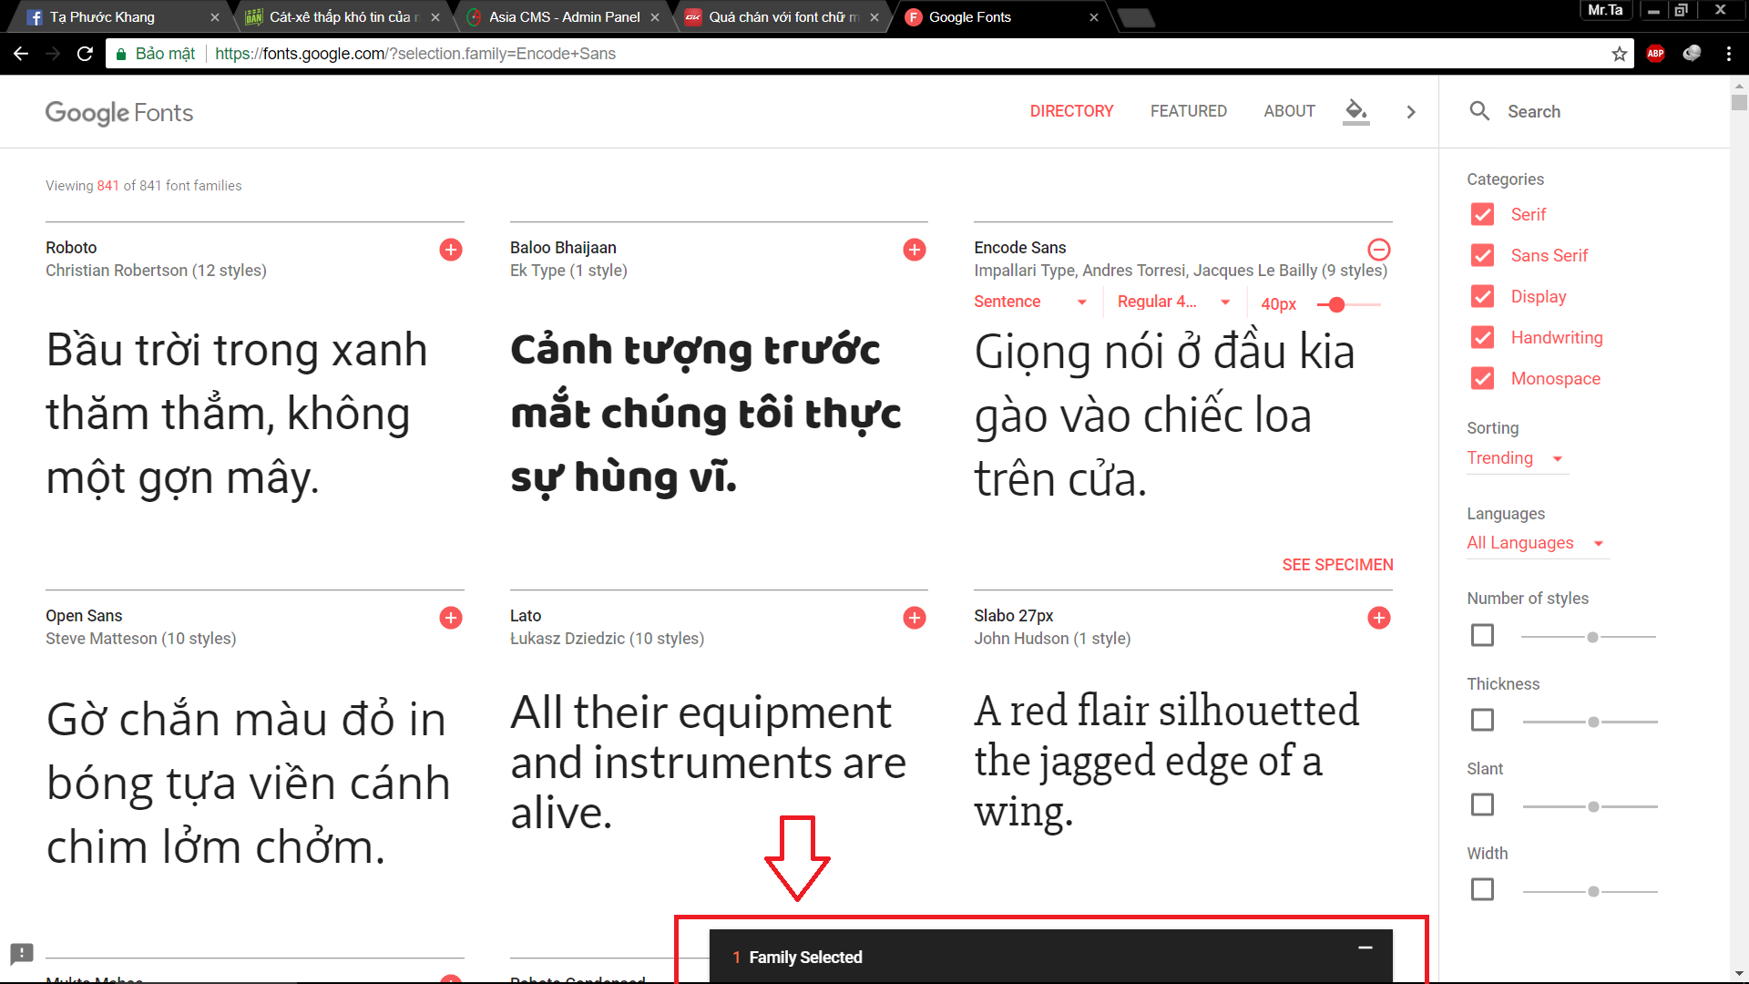The image size is (1749, 984).
Task: Switch to the Asia CMS Admin Panel tab
Action: pos(563,17)
